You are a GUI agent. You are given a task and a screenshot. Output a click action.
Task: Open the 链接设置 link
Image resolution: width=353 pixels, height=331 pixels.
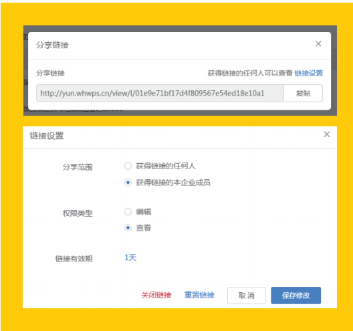pos(309,73)
